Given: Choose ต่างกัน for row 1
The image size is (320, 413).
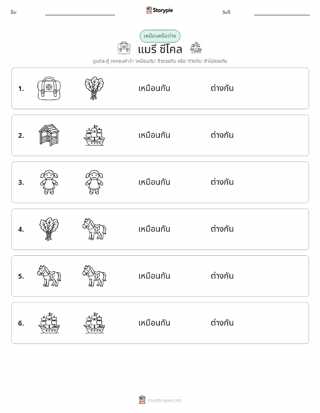Looking at the screenshot, I should tap(222, 88).
